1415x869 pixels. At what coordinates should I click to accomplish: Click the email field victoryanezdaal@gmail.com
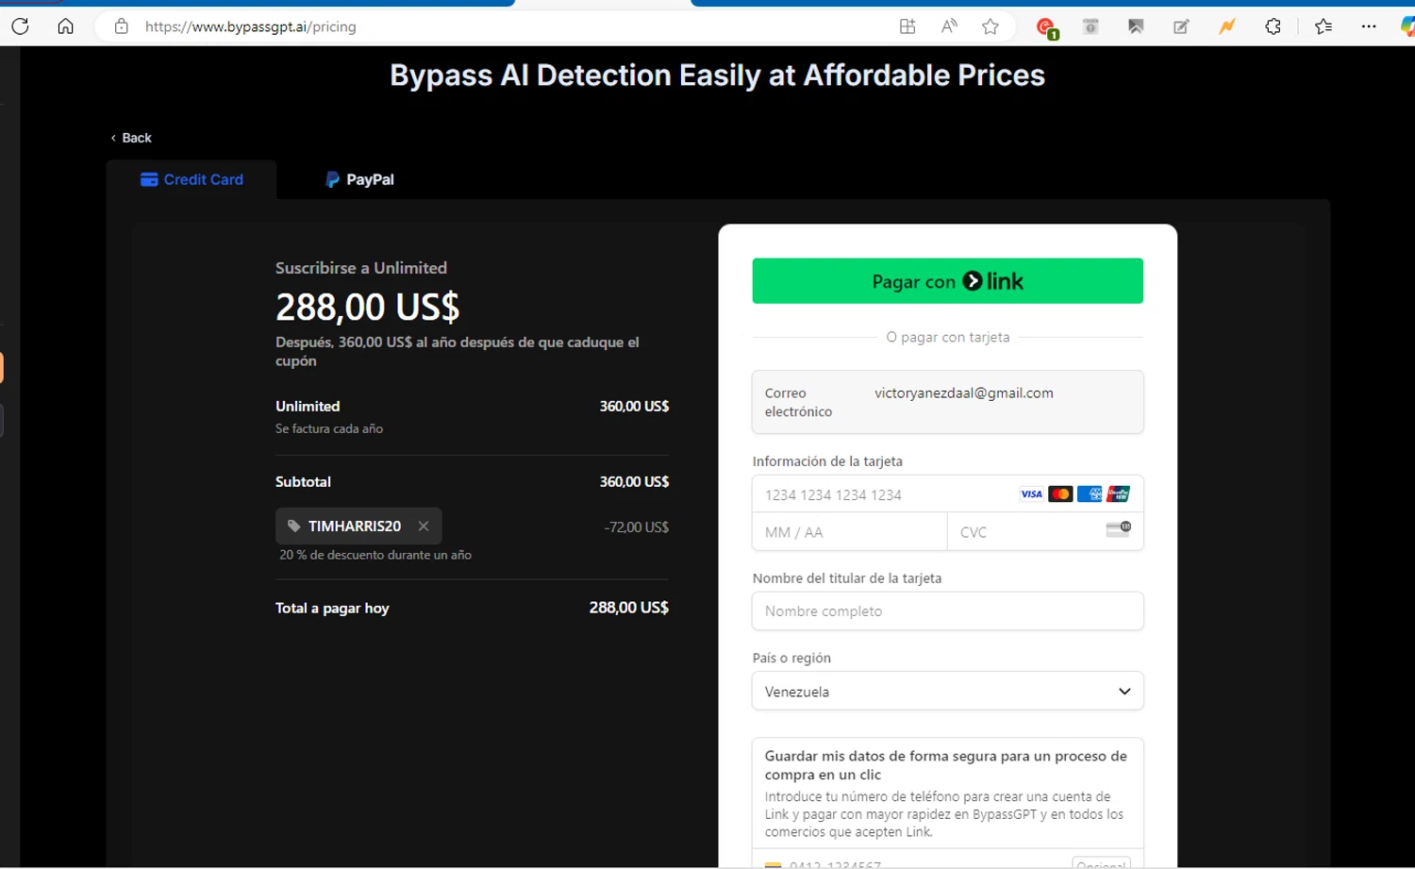pos(947,402)
